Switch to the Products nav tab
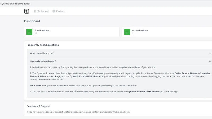 (59, 11)
